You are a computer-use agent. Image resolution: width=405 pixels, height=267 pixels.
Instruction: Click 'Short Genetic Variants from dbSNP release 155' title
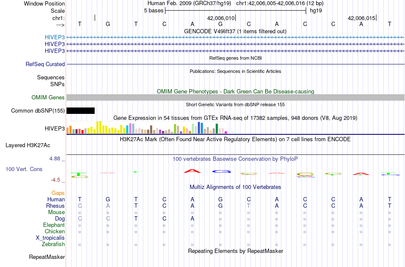[x=235, y=104]
